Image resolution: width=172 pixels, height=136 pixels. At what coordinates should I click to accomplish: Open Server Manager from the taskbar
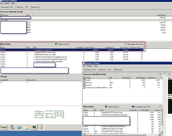tap(13, 127)
